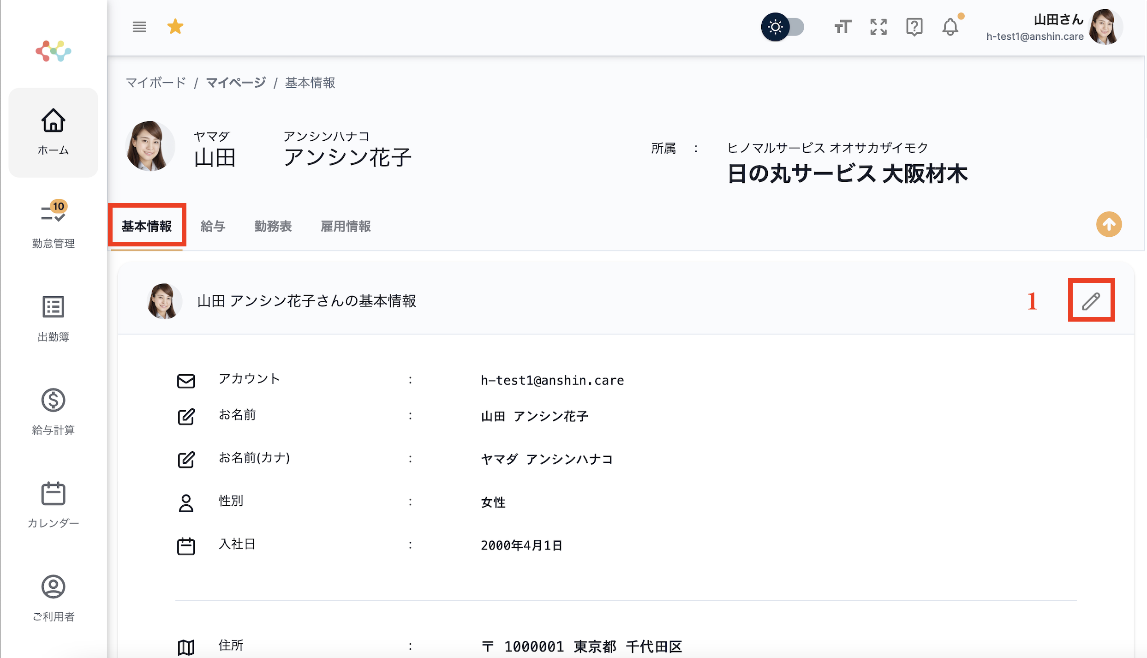Collapse sidebar with hamburger menu icon

coord(139,27)
